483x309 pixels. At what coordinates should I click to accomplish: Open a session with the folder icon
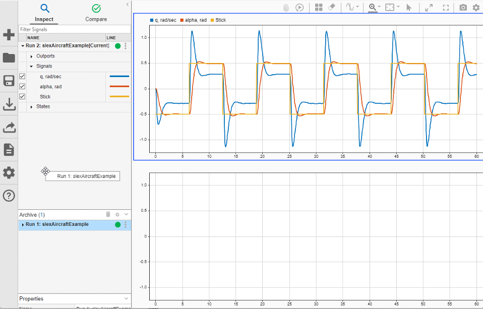(x=9, y=57)
